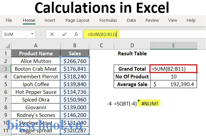Select row 6 header
206x136 pixels.
pos(5,92)
